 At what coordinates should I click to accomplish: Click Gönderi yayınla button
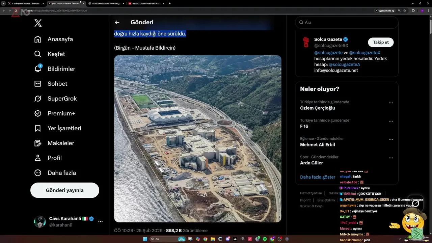(x=65, y=190)
